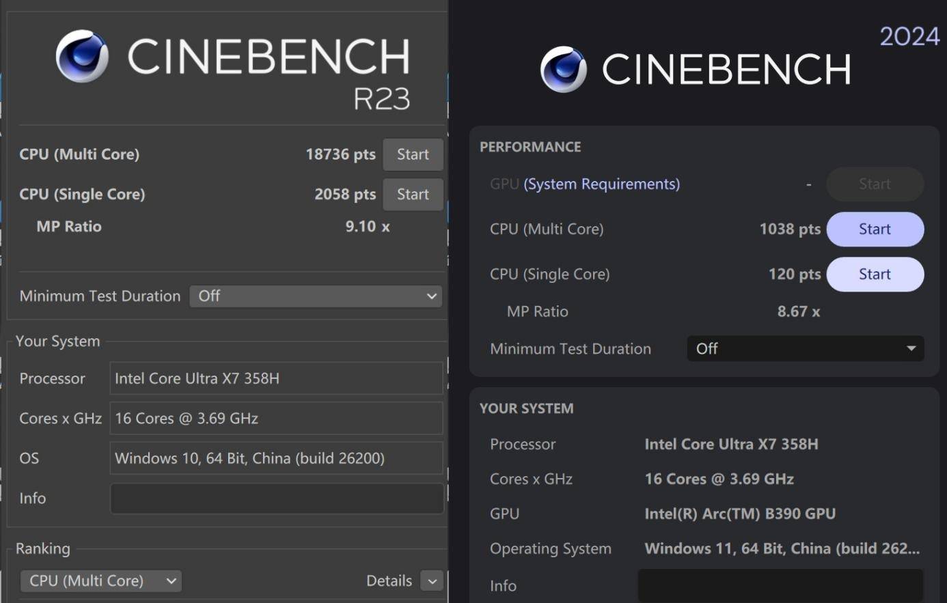The width and height of the screenshot is (947, 603).
Task: Click the Cinebench 2024 value 16 Cores @ 3.69 GHz
Action: [x=719, y=479]
